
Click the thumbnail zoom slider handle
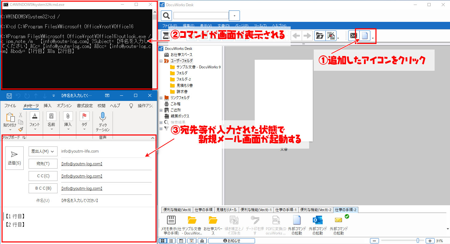pyautogui.click(x=418, y=241)
